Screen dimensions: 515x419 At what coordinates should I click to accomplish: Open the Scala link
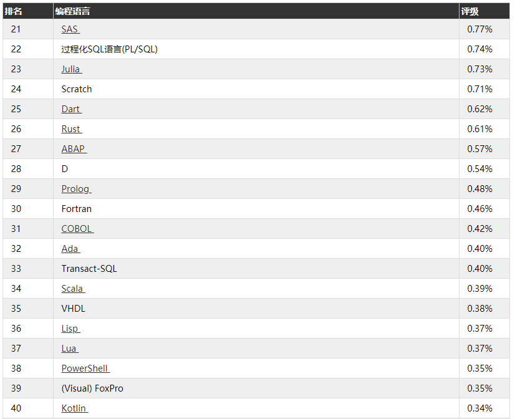click(72, 289)
